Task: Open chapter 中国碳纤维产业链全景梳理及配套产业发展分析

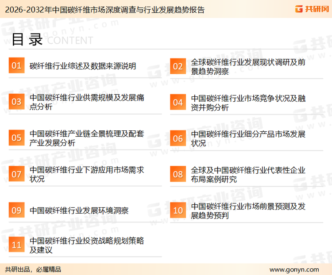Action: pyautogui.click(x=87, y=138)
